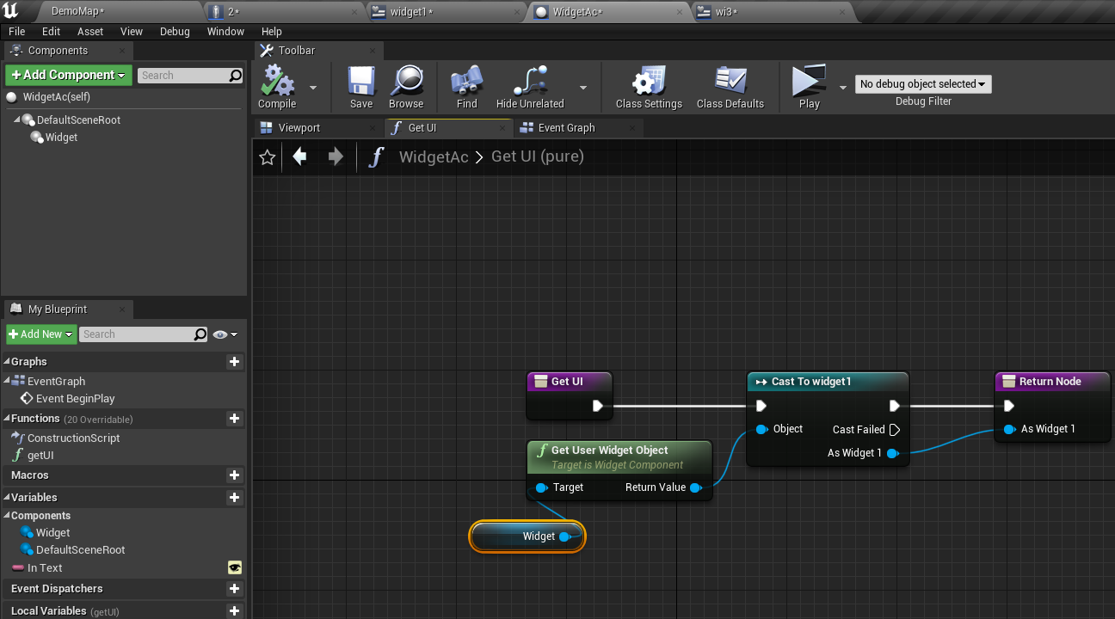Save the current Blueprint asset
1115x619 pixels.
coord(360,86)
